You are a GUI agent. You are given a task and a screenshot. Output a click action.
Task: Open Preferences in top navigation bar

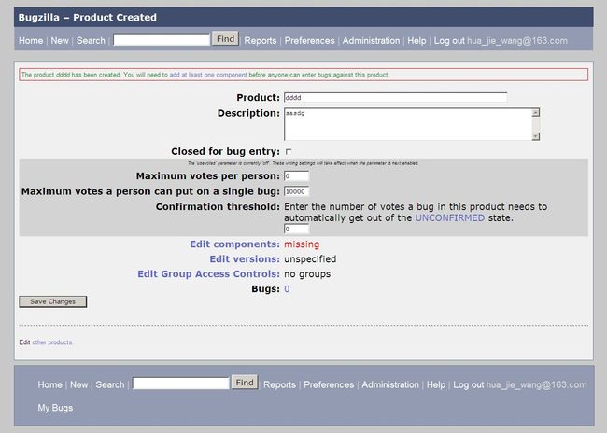[x=309, y=41]
